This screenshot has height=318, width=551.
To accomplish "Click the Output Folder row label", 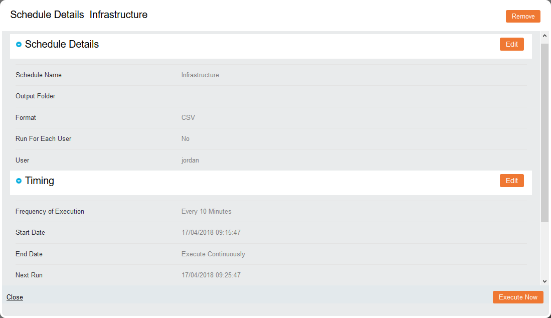I will click(36, 96).
